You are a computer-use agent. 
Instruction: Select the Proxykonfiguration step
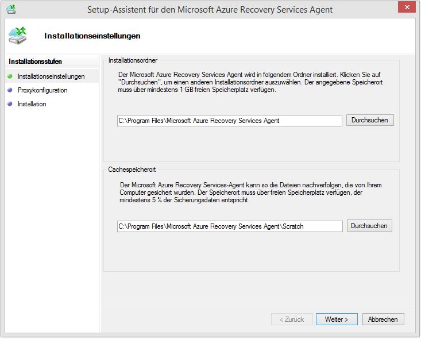click(43, 90)
